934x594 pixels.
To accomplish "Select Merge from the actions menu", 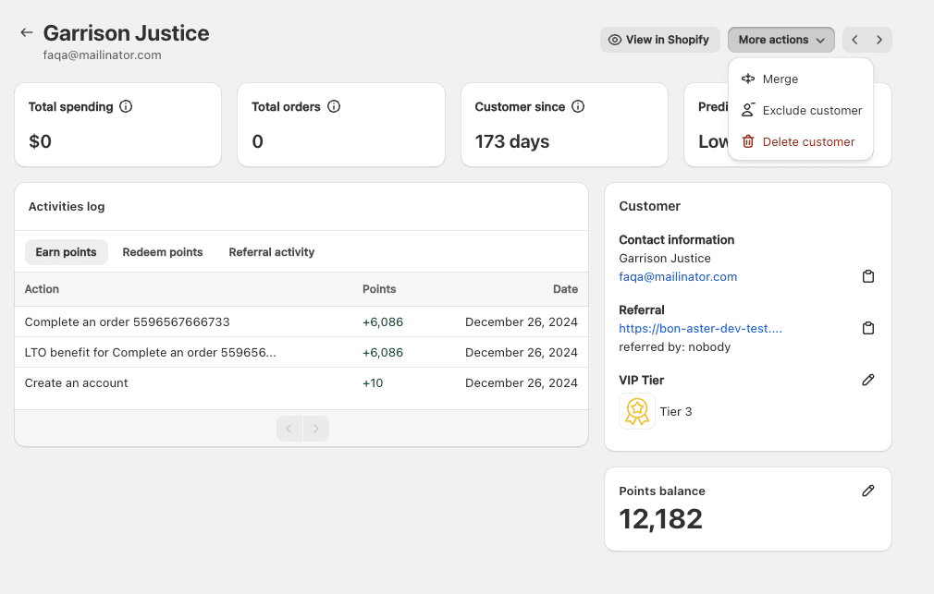I will (x=780, y=79).
